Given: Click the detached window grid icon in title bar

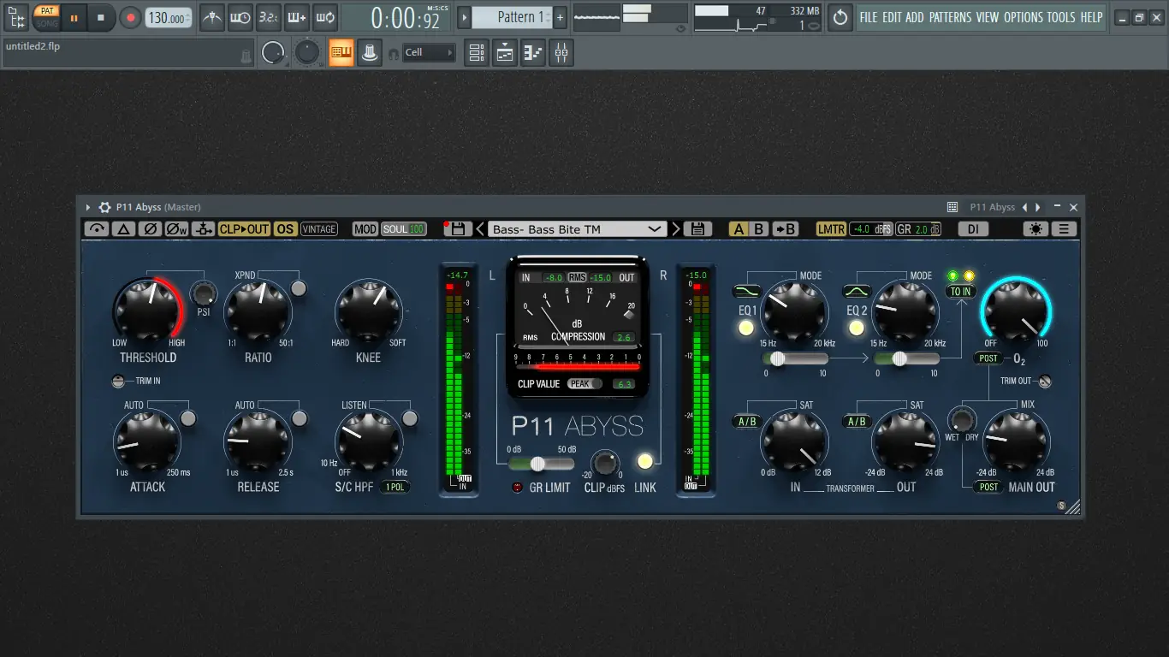Looking at the screenshot, I should pos(952,207).
